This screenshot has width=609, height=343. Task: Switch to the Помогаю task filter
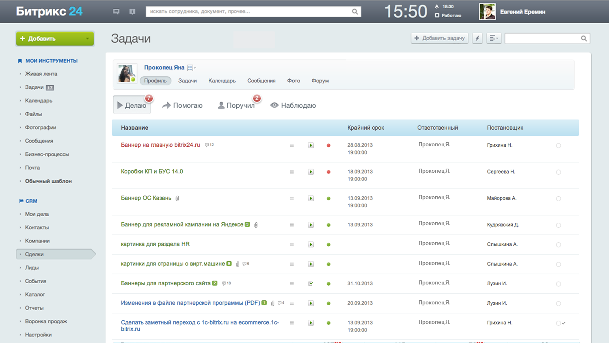tap(182, 105)
